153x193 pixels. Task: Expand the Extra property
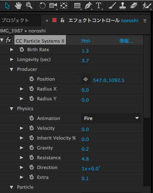click(x=21, y=177)
